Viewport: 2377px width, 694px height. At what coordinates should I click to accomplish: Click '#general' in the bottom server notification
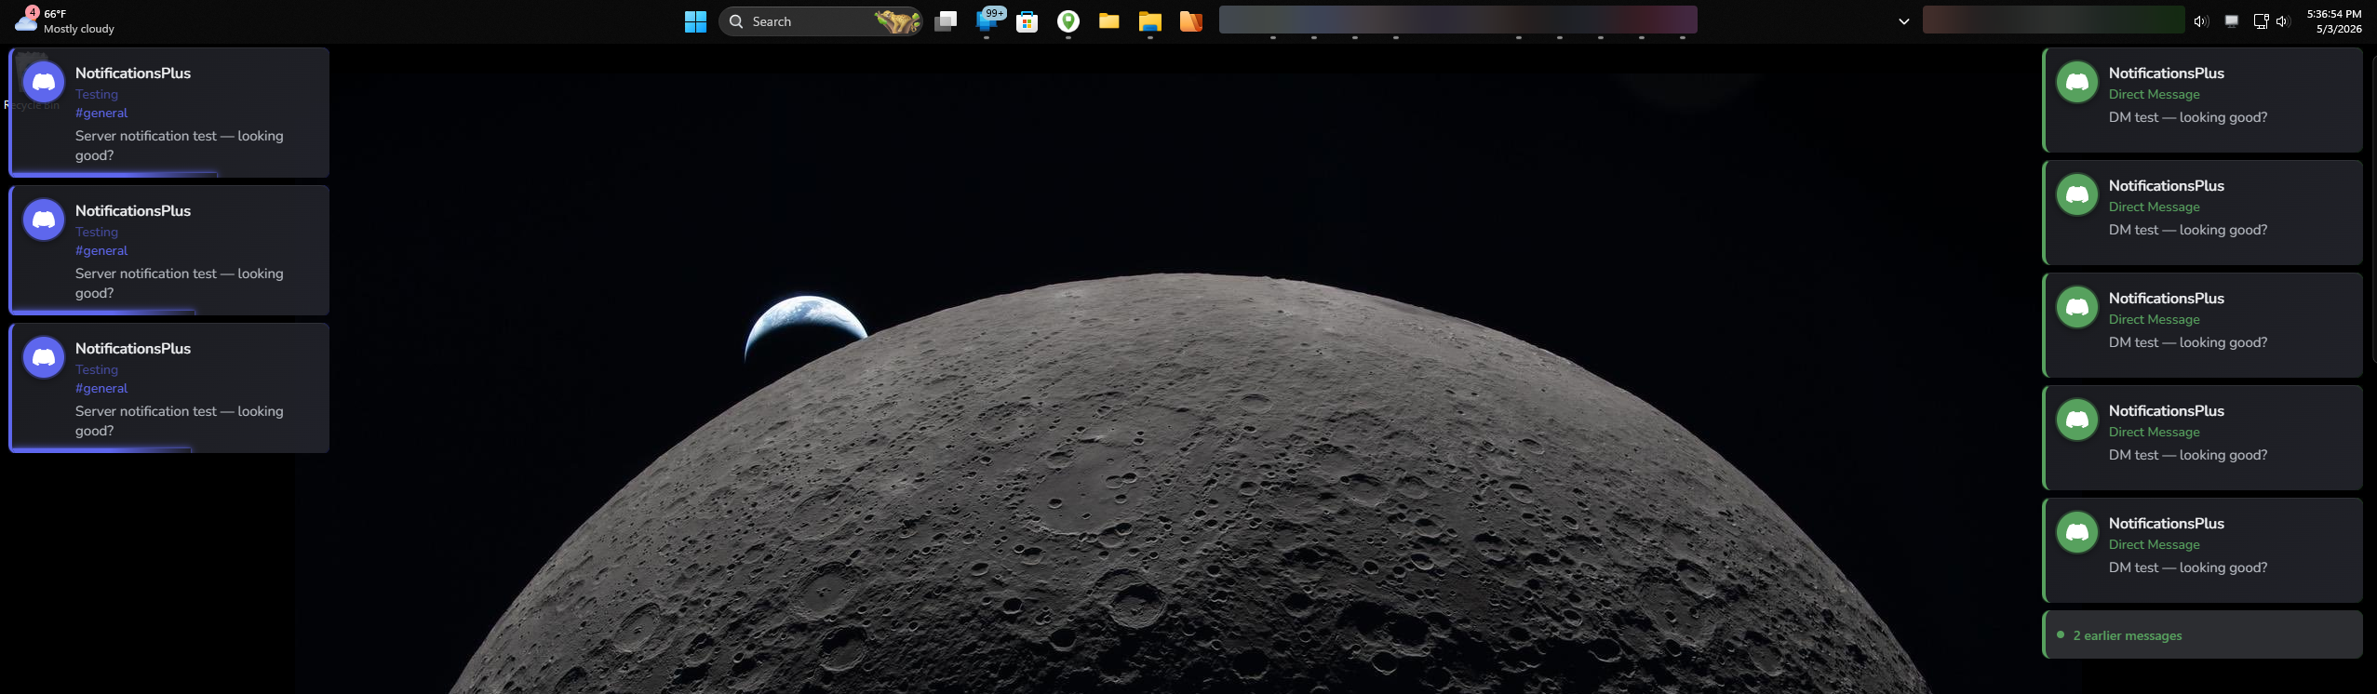click(x=101, y=388)
